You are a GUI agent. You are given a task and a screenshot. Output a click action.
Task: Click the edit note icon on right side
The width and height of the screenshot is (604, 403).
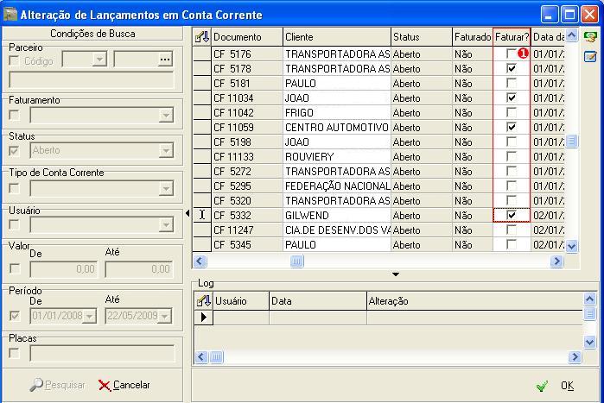pos(590,57)
